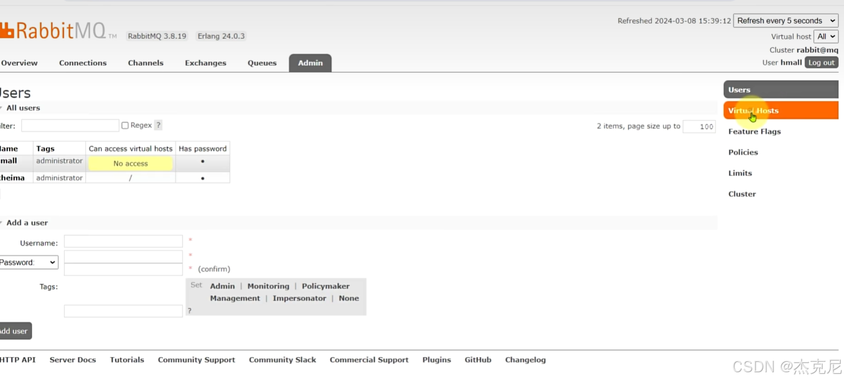Click the No access cell
844x381 pixels.
pos(130,163)
